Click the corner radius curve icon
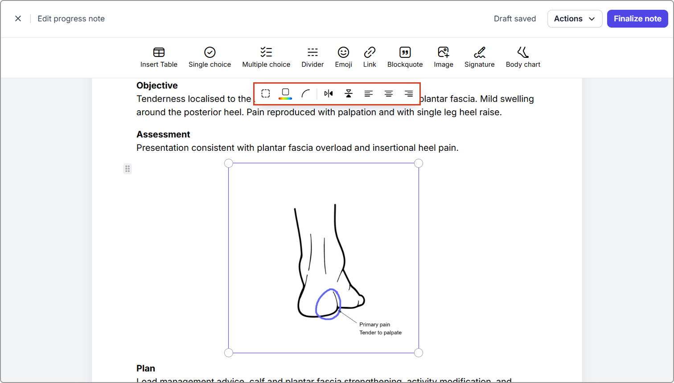Screen dimensions: 674x383 [x=306, y=93]
